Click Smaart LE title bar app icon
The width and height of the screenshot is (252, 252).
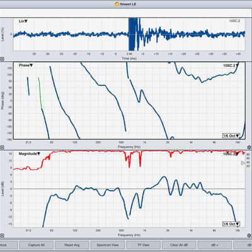117,4
